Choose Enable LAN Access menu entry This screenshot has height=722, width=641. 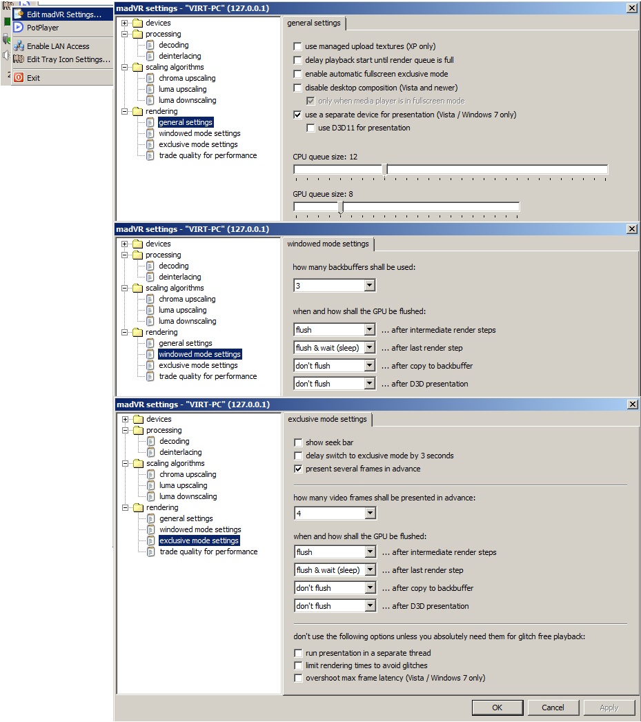pyautogui.click(x=64, y=46)
